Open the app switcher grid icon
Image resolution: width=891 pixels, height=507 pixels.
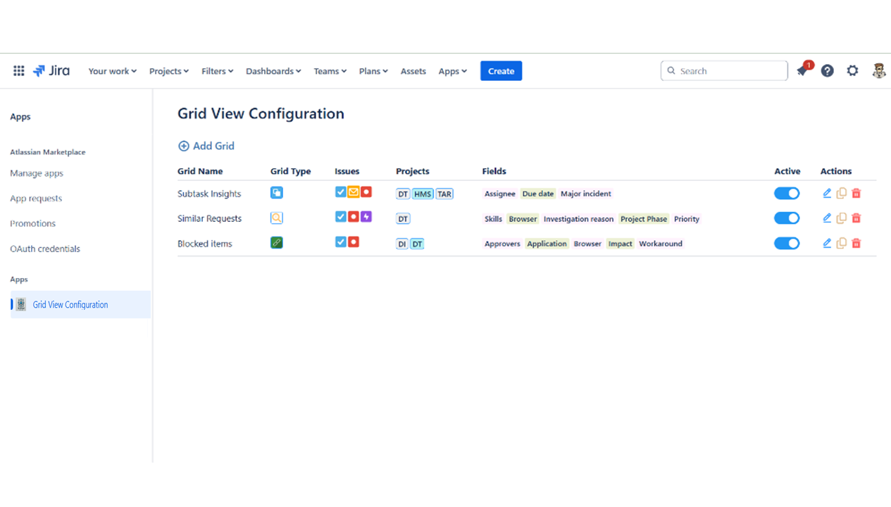(19, 71)
